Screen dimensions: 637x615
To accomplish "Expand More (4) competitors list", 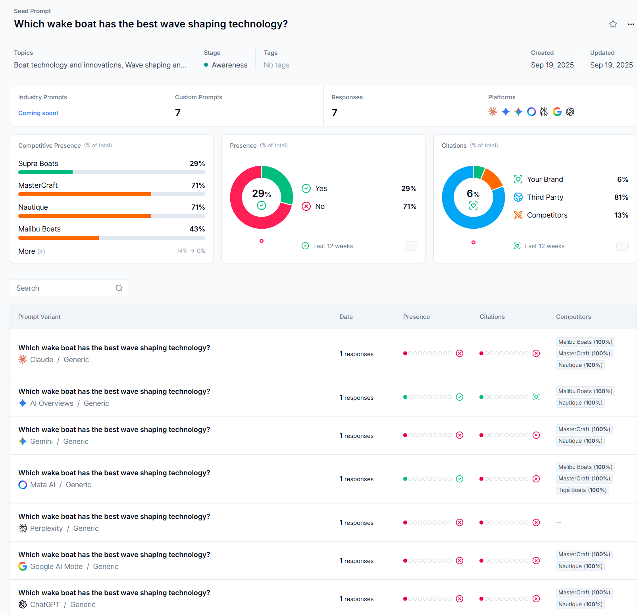I will pos(31,251).
